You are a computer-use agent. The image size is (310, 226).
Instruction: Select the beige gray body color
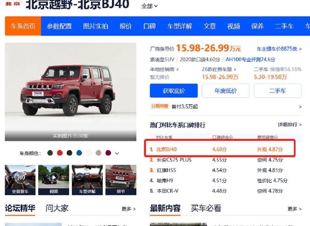pos(98,153)
